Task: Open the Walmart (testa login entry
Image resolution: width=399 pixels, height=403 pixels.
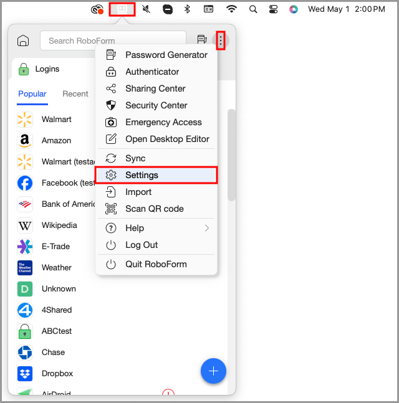Action: (56, 162)
